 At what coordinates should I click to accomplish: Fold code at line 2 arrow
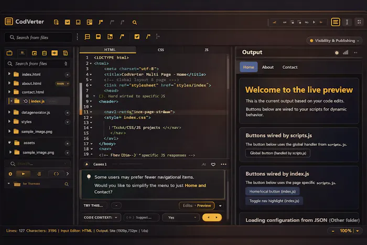[x=91, y=63]
